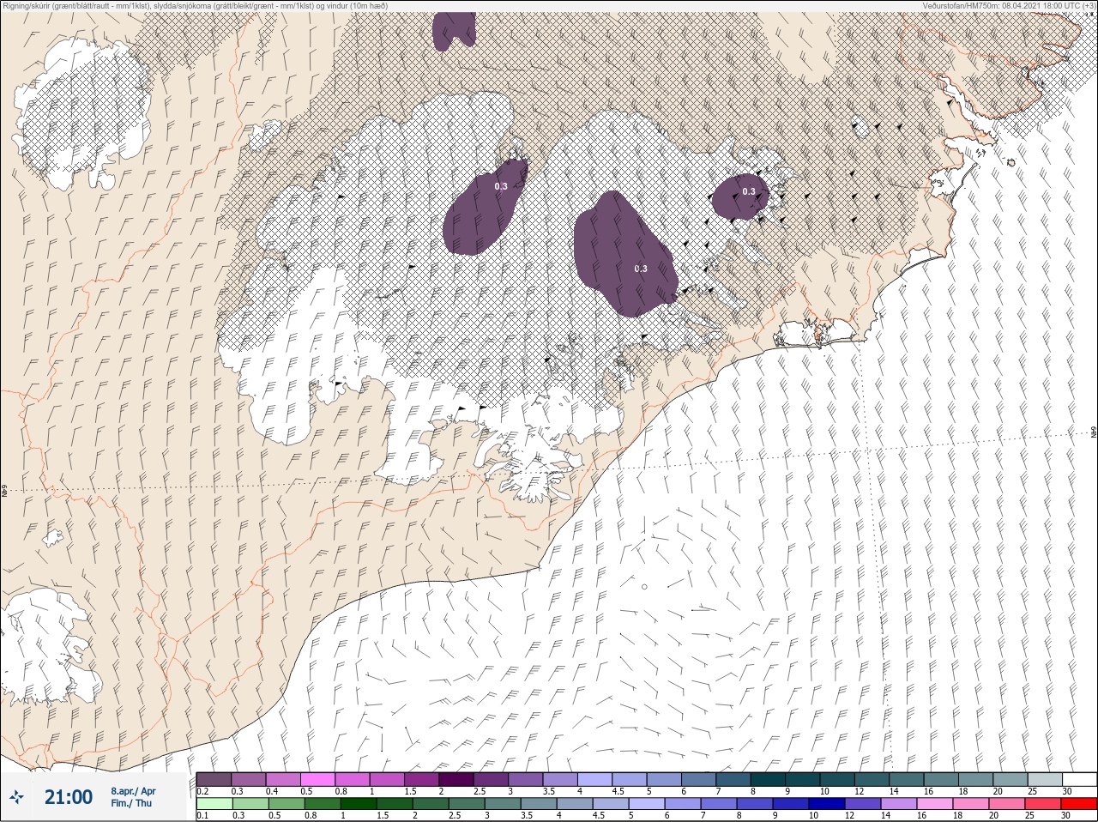Select the pale lavender swatch labeled 4 in the snow scale

pyautogui.click(x=595, y=779)
